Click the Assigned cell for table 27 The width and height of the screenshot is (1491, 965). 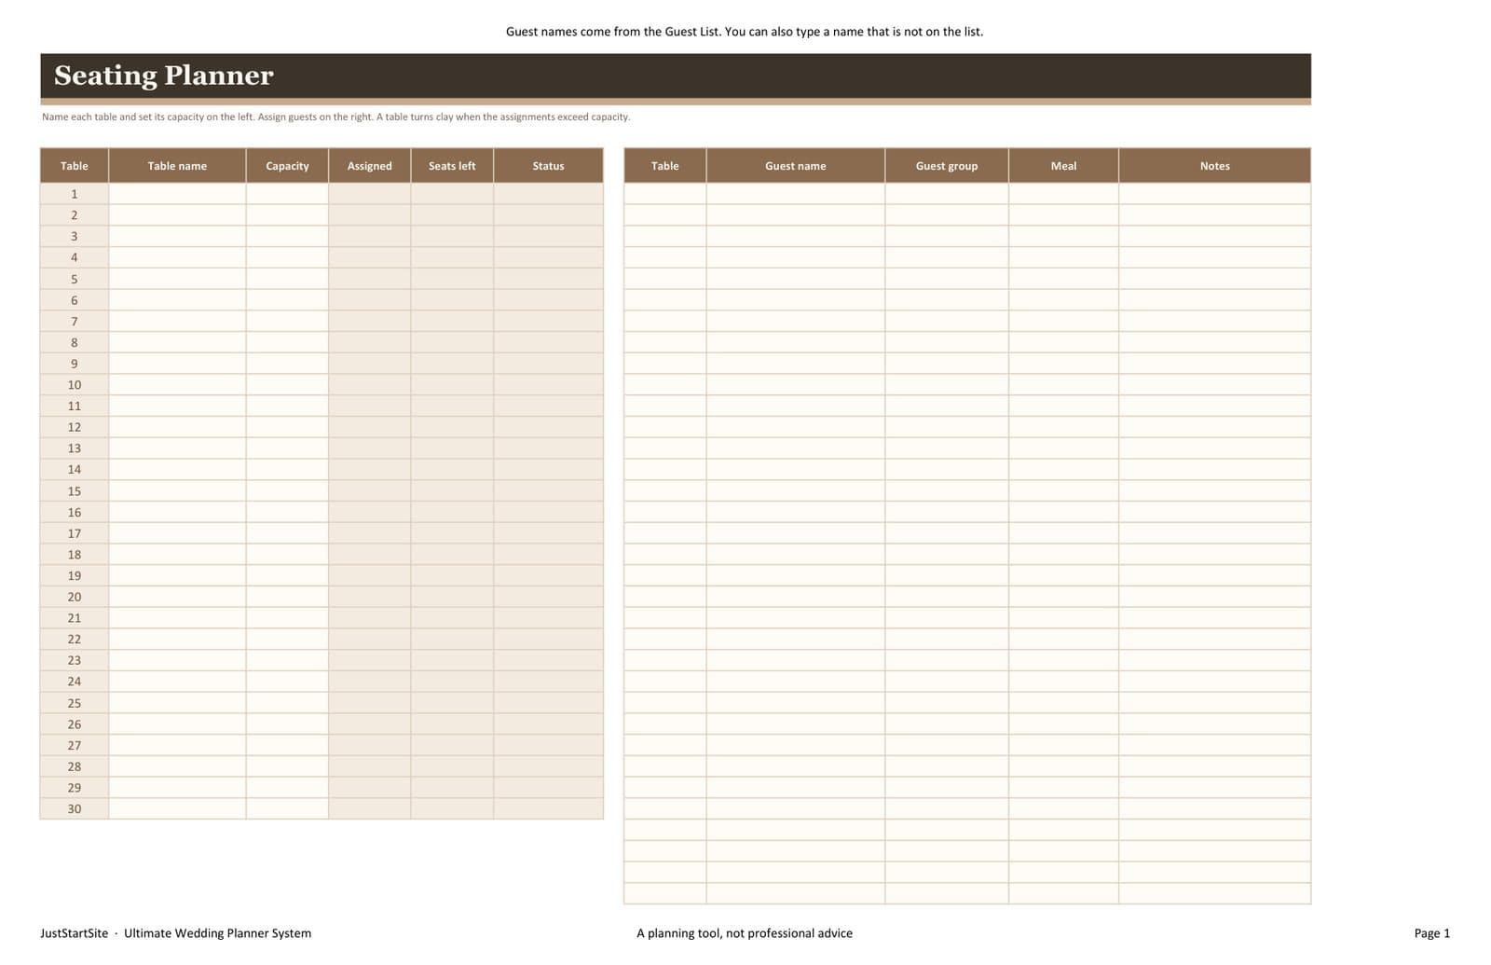(369, 746)
